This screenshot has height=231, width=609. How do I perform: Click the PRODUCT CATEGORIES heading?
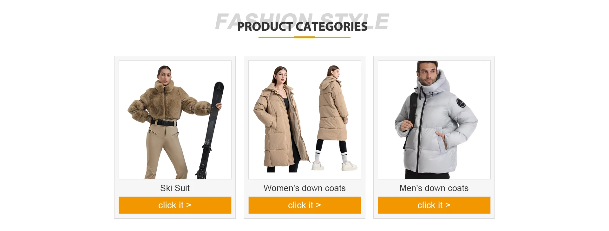(x=302, y=27)
